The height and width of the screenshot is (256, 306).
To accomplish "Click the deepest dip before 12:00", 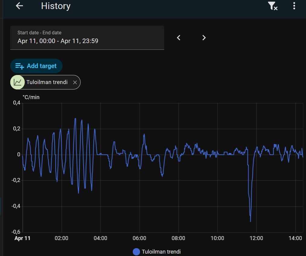I will [250, 221].
